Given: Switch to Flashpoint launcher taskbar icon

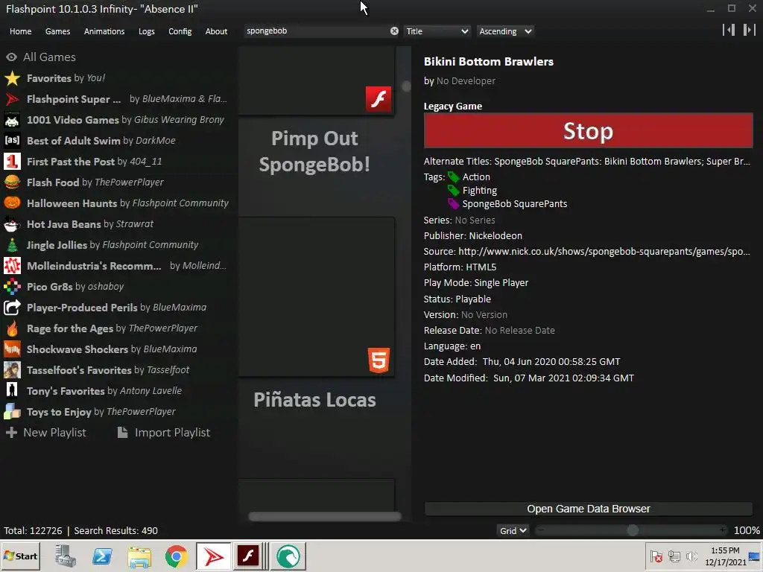Looking at the screenshot, I should point(214,556).
